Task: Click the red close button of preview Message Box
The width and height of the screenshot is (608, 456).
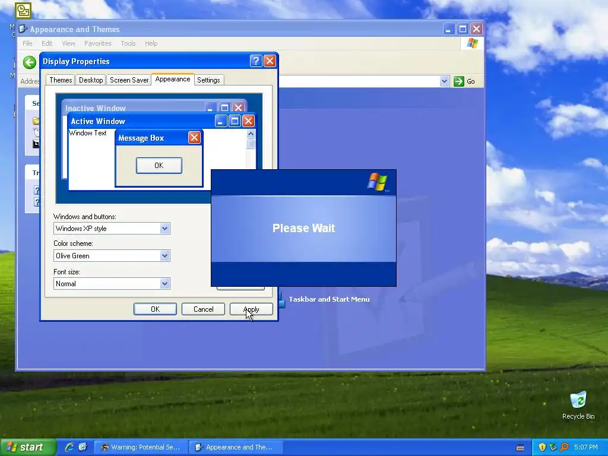Action: tap(194, 137)
